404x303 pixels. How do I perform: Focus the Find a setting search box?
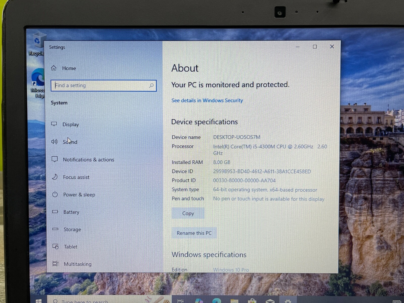point(104,86)
